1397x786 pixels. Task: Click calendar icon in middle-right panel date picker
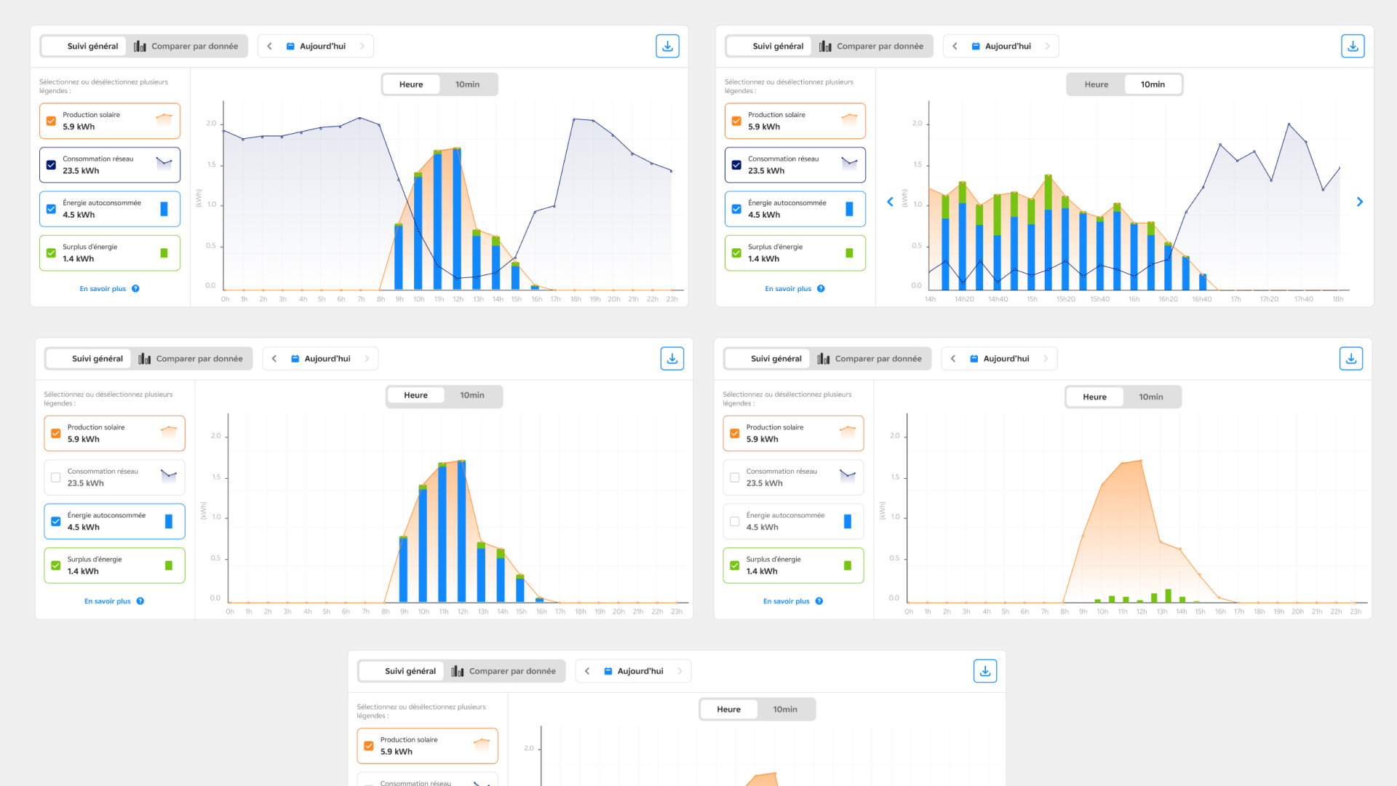click(x=974, y=358)
